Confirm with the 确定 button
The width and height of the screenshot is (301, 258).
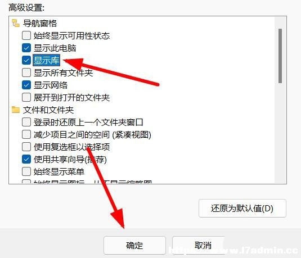(134, 246)
